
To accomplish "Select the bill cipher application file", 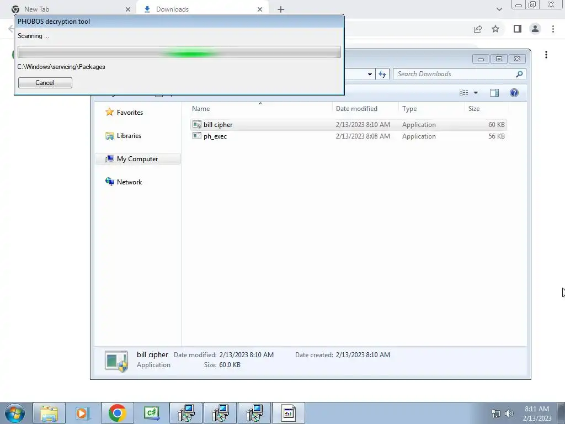I will [x=349, y=124].
